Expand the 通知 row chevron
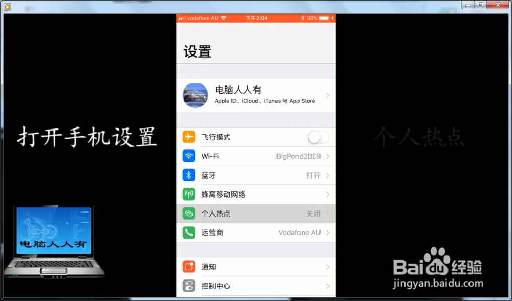The height and width of the screenshot is (301, 512). pos(328,267)
